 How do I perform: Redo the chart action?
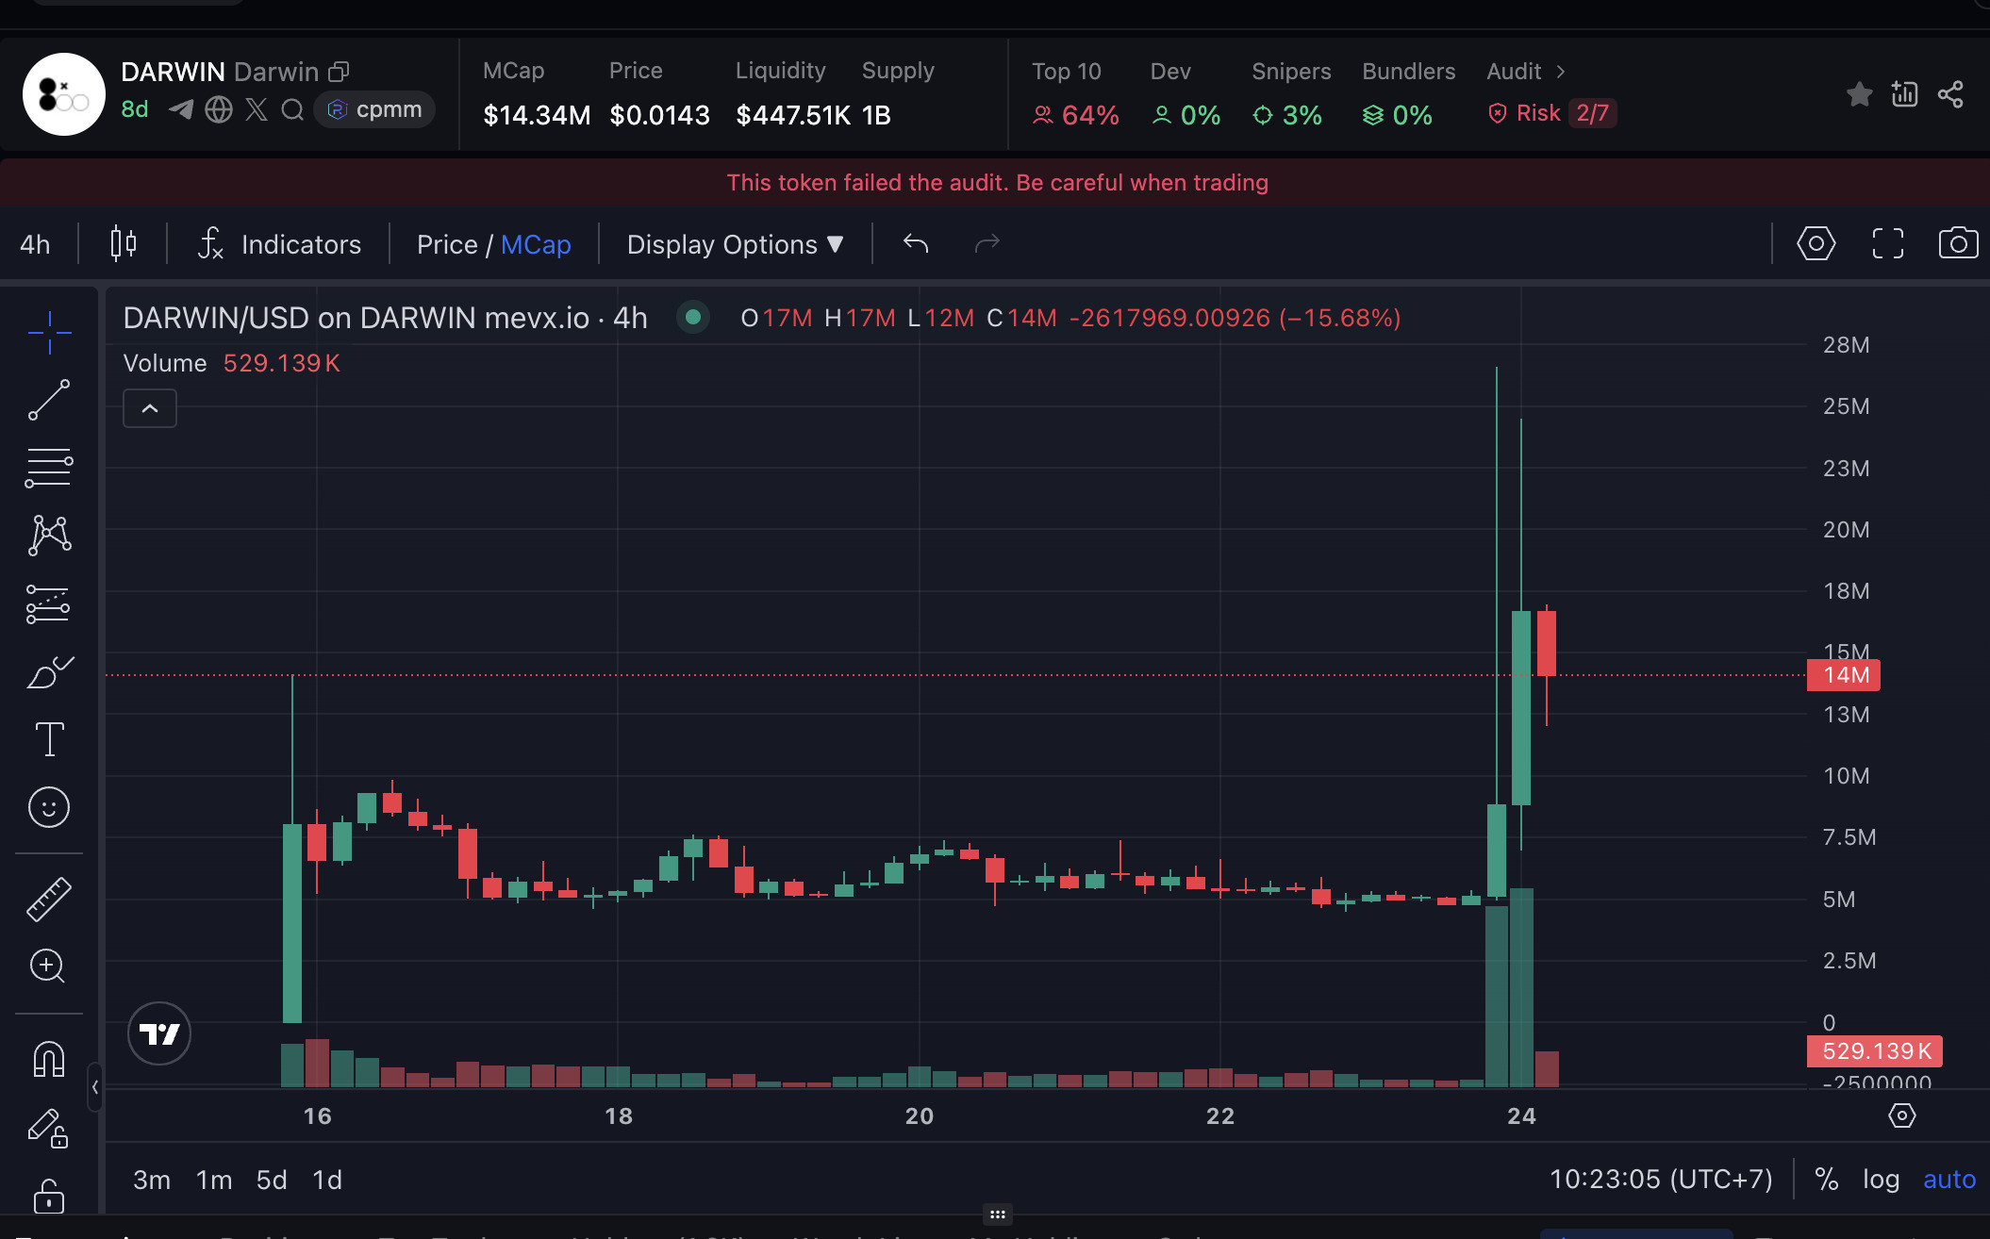[987, 244]
